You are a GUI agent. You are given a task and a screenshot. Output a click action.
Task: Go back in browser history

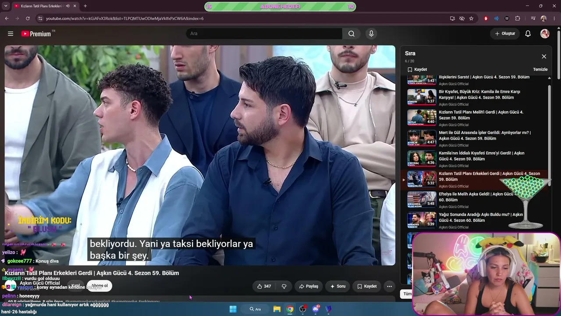pos(7,18)
